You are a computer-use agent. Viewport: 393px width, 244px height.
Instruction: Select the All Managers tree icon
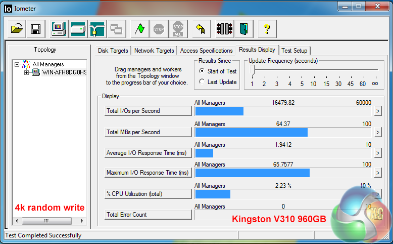pos(26,64)
